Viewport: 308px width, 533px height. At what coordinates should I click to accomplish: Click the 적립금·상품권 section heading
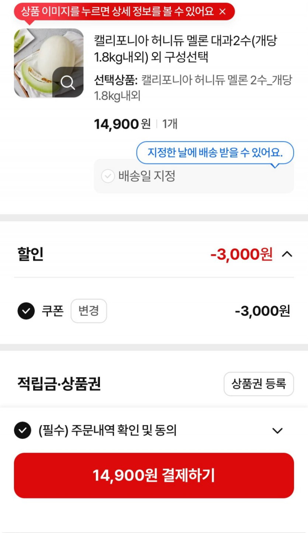click(59, 384)
